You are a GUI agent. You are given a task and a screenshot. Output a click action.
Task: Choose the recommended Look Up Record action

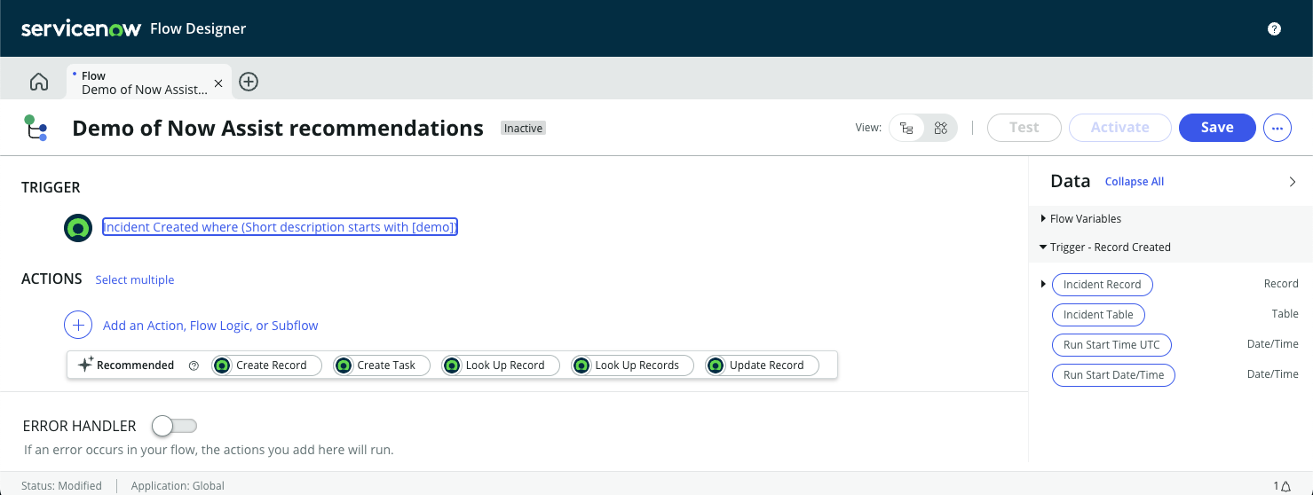[501, 365]
